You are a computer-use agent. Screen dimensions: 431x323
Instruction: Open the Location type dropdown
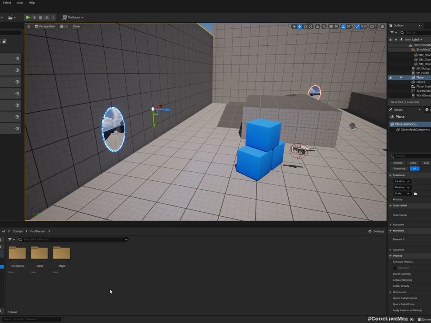[402, 181]
